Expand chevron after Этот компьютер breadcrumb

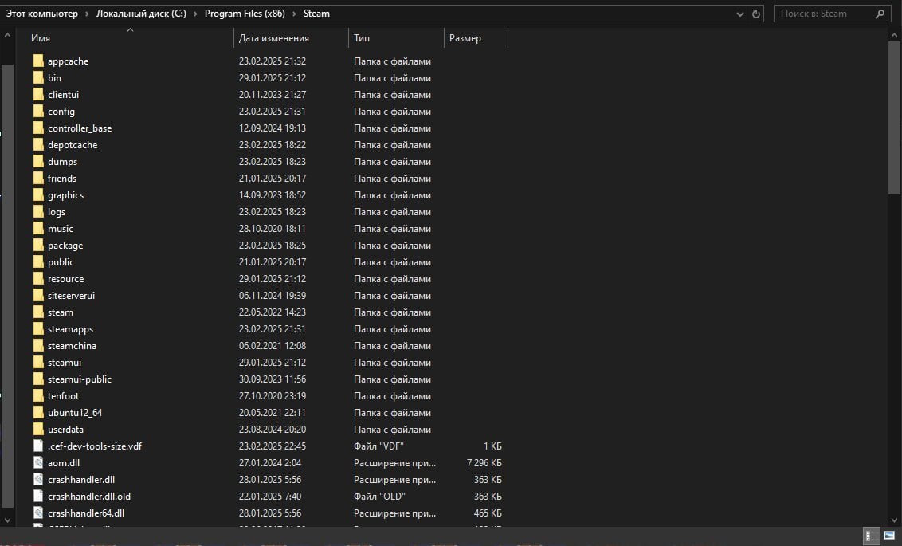point(87,14)
